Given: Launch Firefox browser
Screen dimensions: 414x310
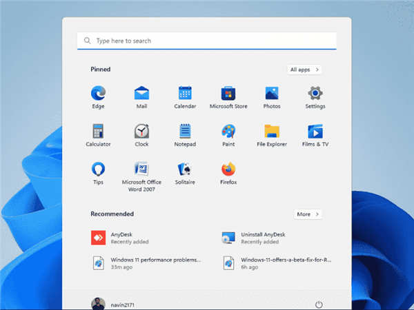Looking at the screenshot, I should (x=228, y=169).
